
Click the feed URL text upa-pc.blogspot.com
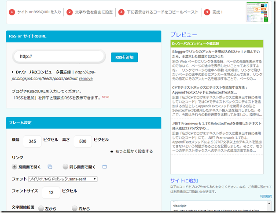tap(54, 75)
